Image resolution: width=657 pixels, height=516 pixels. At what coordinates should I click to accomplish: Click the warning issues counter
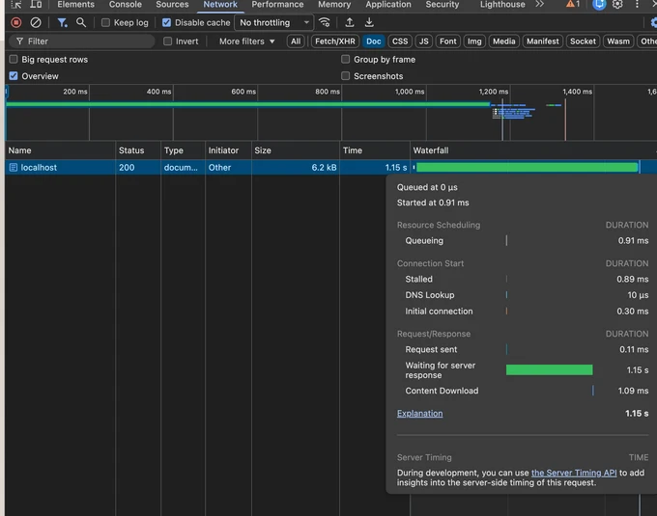pyautogui.click(x=573, y=4)
